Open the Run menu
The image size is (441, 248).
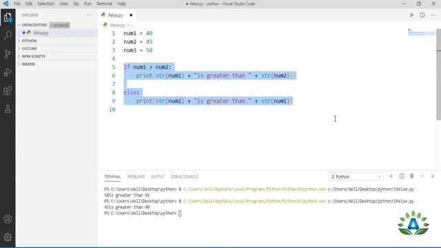coord(88,3)
